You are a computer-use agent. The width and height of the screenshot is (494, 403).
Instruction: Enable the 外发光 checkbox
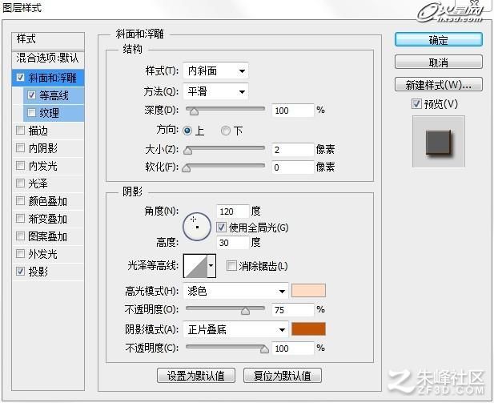pyautogui.click(x=20, y=253)
